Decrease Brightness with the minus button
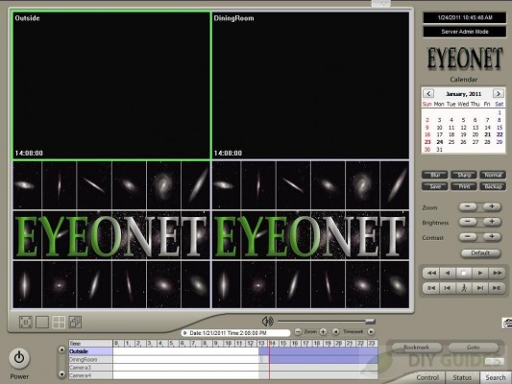 (x=468, y=222)
